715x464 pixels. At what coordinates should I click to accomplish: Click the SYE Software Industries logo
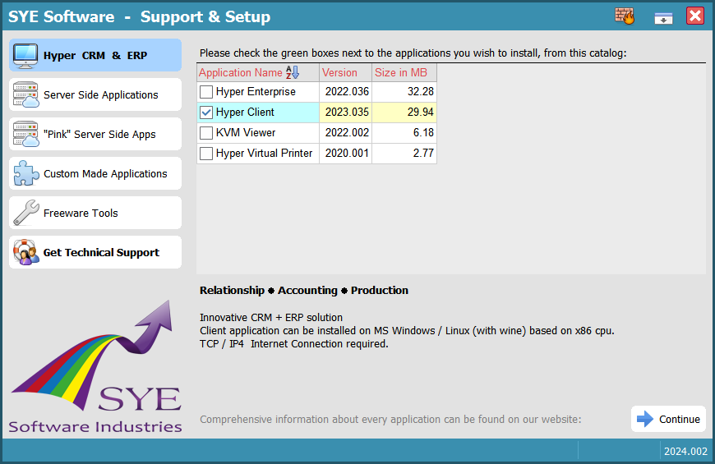tap(96, 366)
